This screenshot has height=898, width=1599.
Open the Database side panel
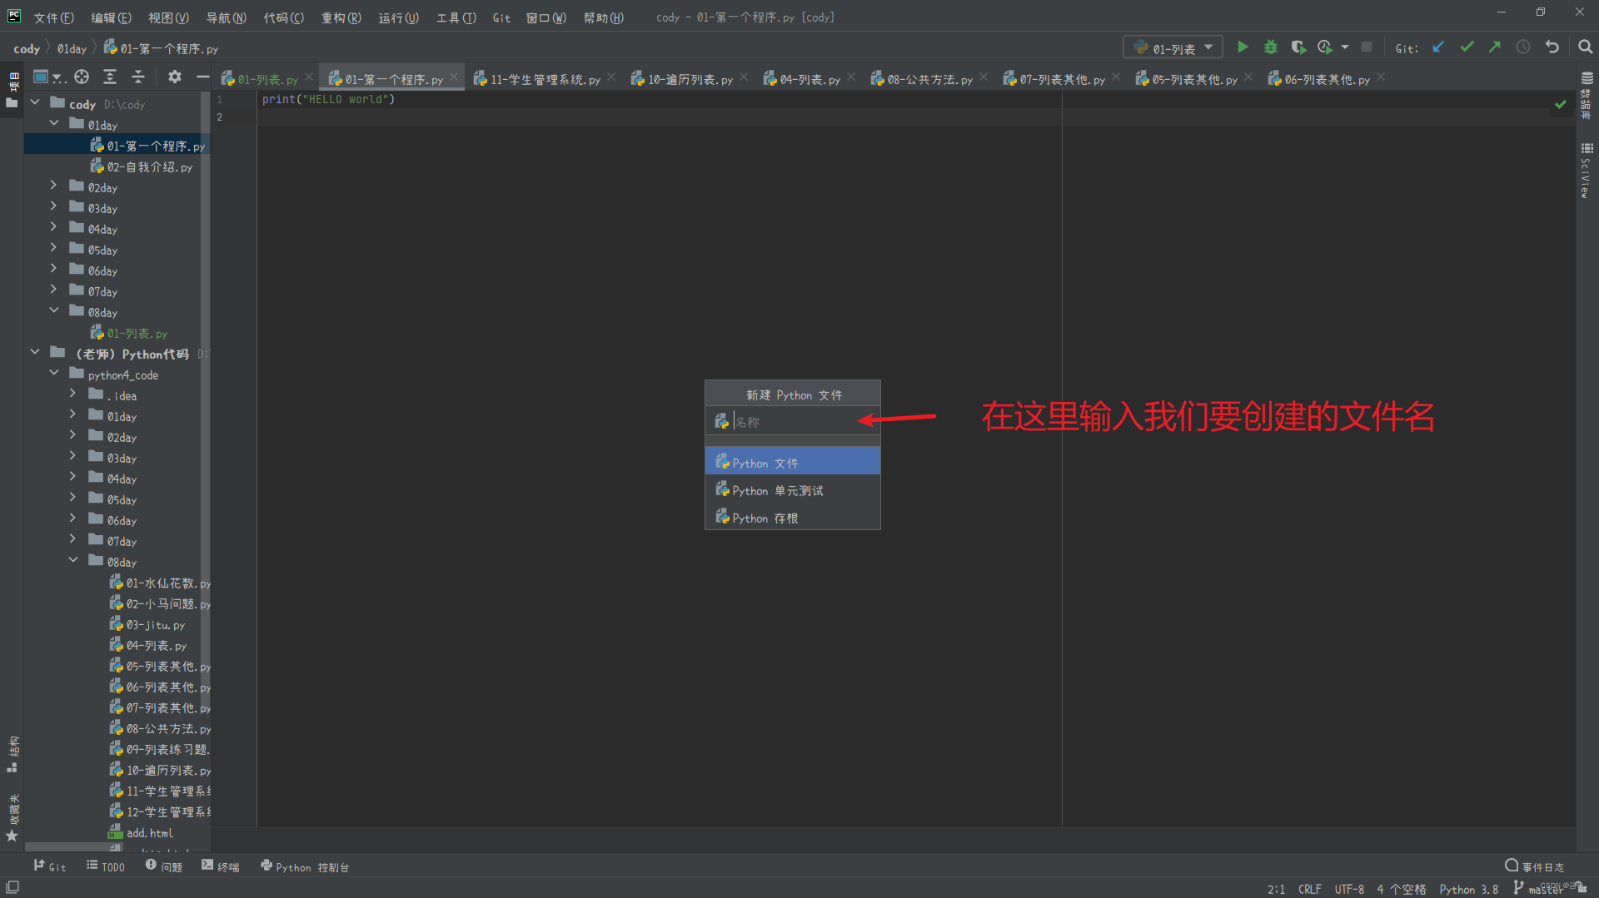click(1587, 95)
